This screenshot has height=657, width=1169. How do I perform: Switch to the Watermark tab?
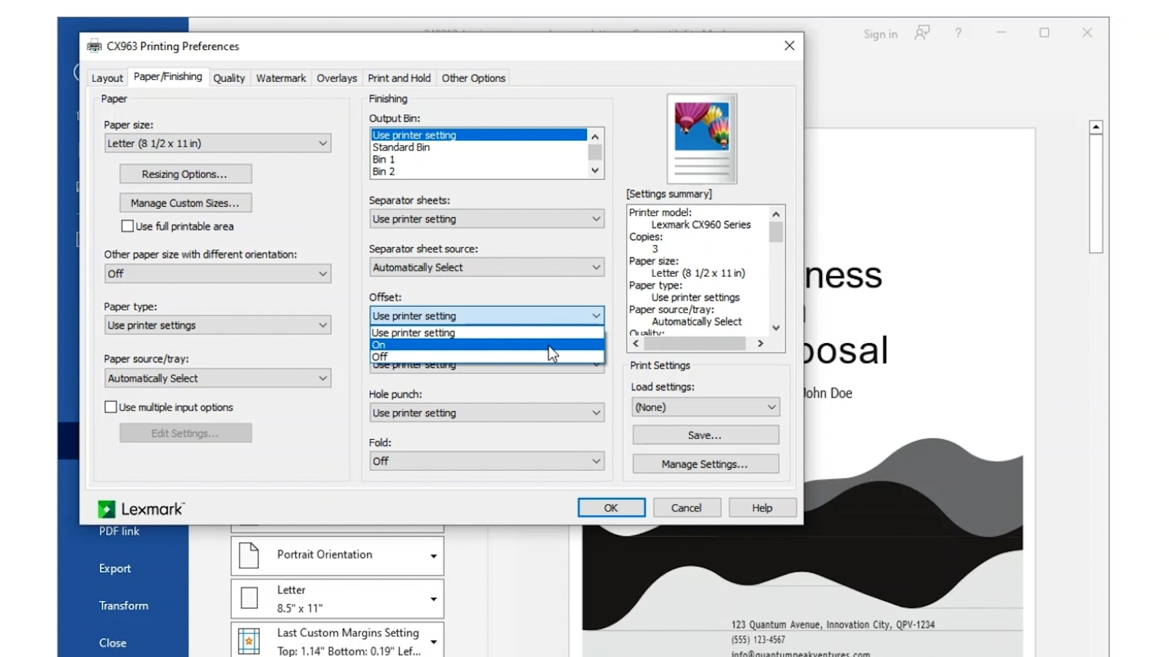281,78
